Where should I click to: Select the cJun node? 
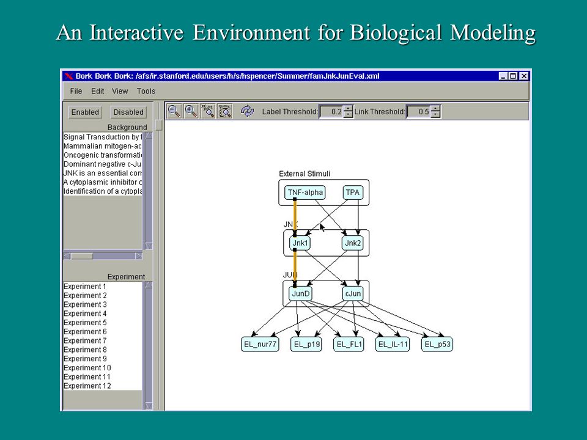353,294
